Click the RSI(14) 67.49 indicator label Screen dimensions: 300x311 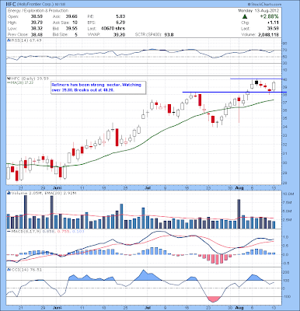(x=24, y=40)
